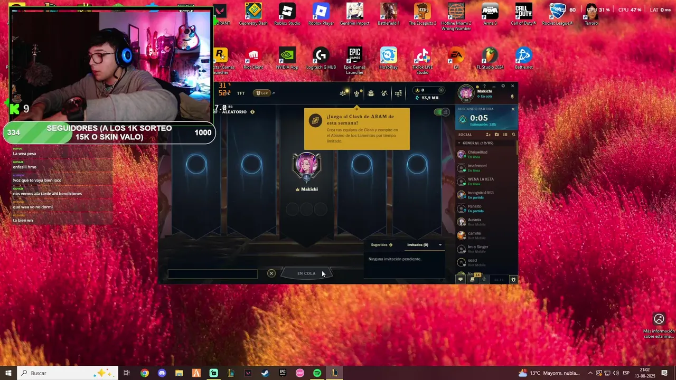Open ARAM Clash promo banner
This screenshot has width=676, height=380.
click(357, 129)
